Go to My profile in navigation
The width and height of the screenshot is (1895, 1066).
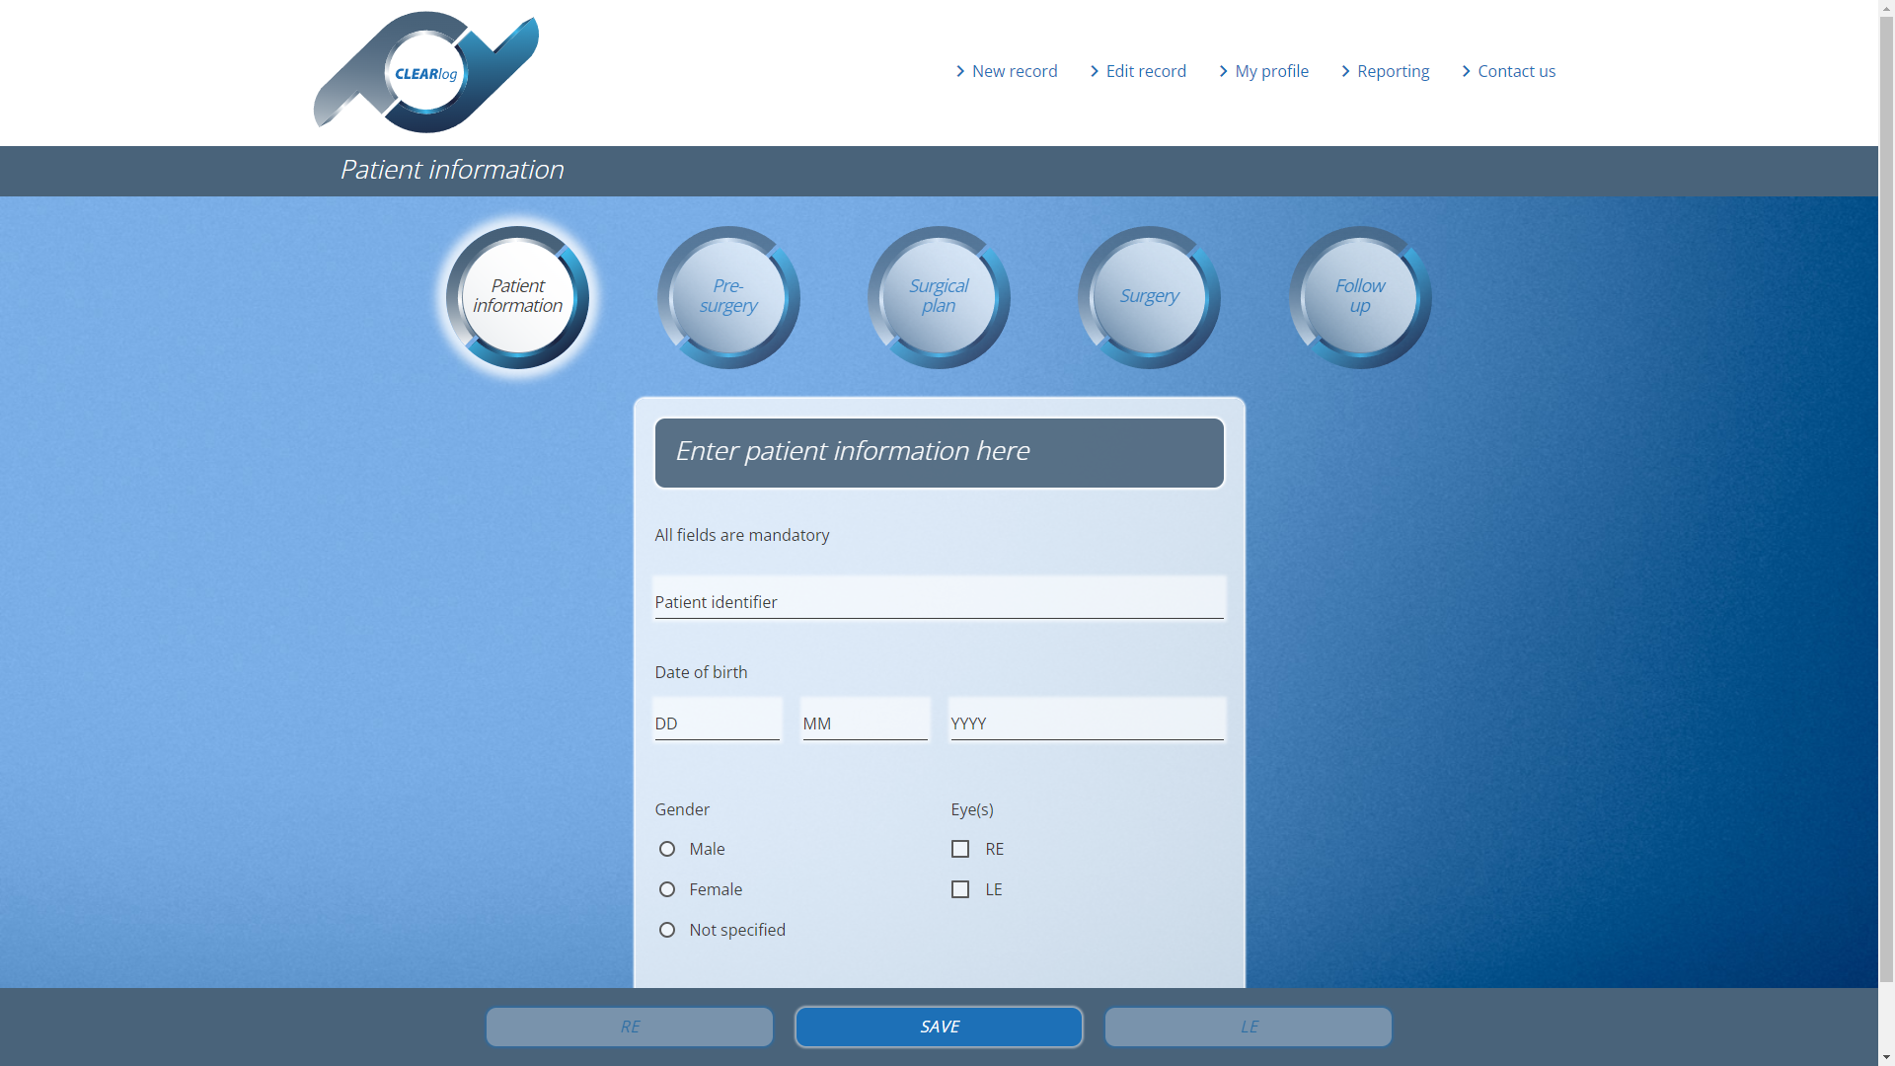point(1271,71)
